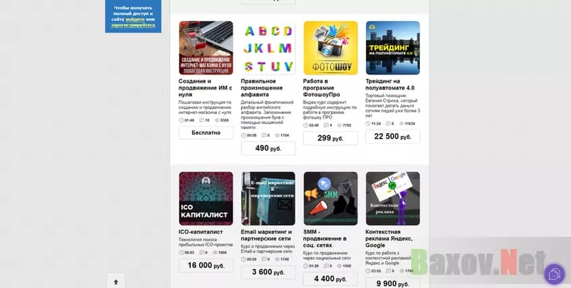Click the 16 000 руб. price button
Screen dimensions: 571x288
[x=206, y=266]
